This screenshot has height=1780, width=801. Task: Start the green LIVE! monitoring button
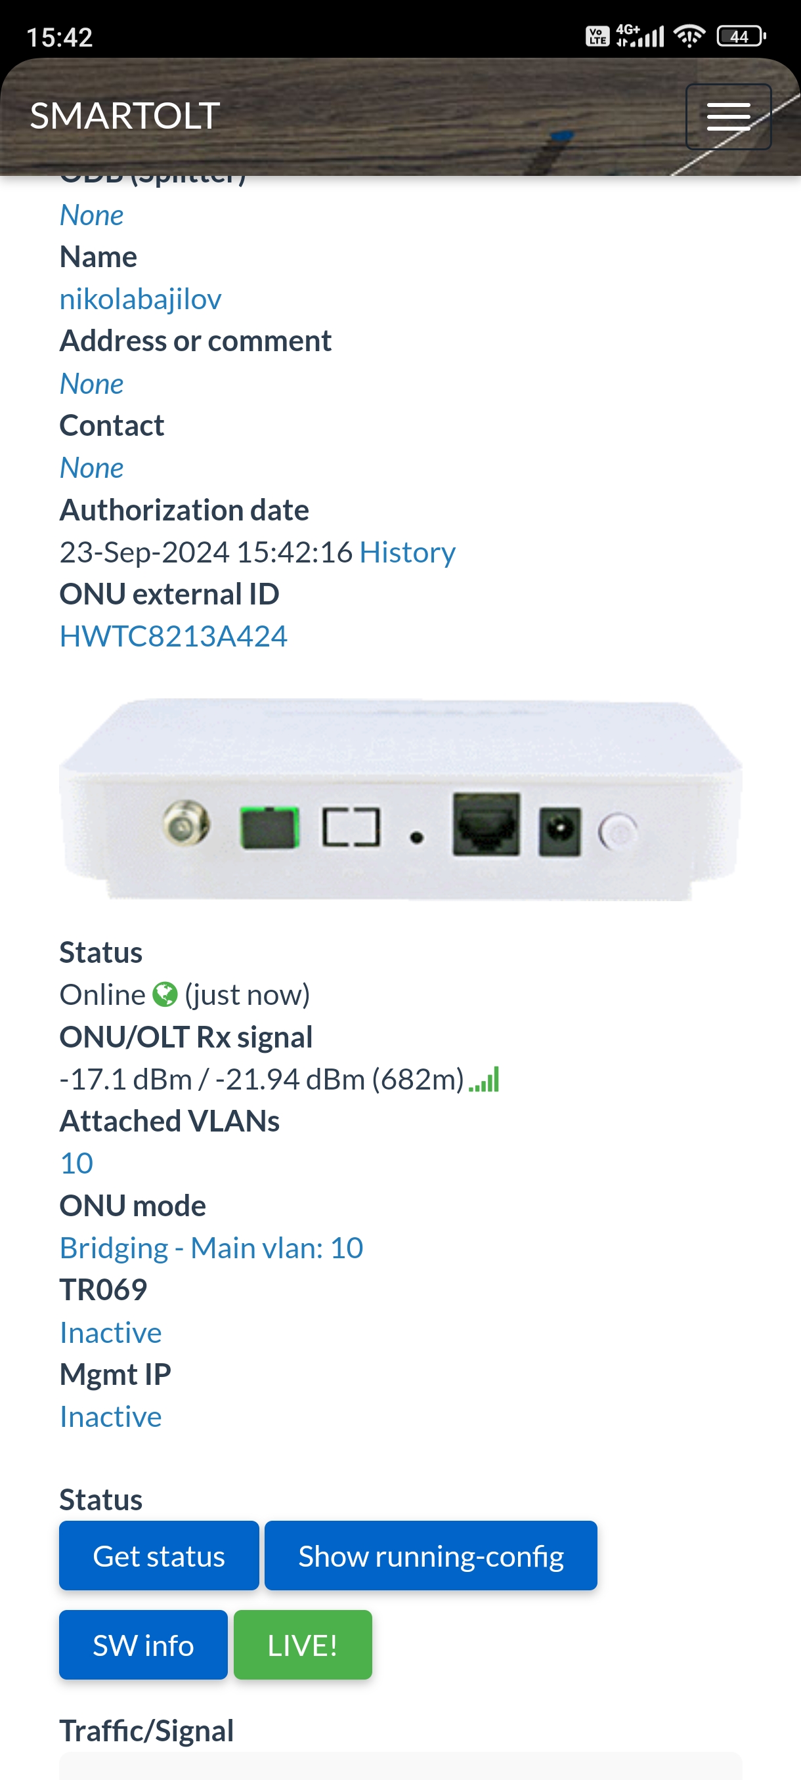click(x=303, y=1644)
